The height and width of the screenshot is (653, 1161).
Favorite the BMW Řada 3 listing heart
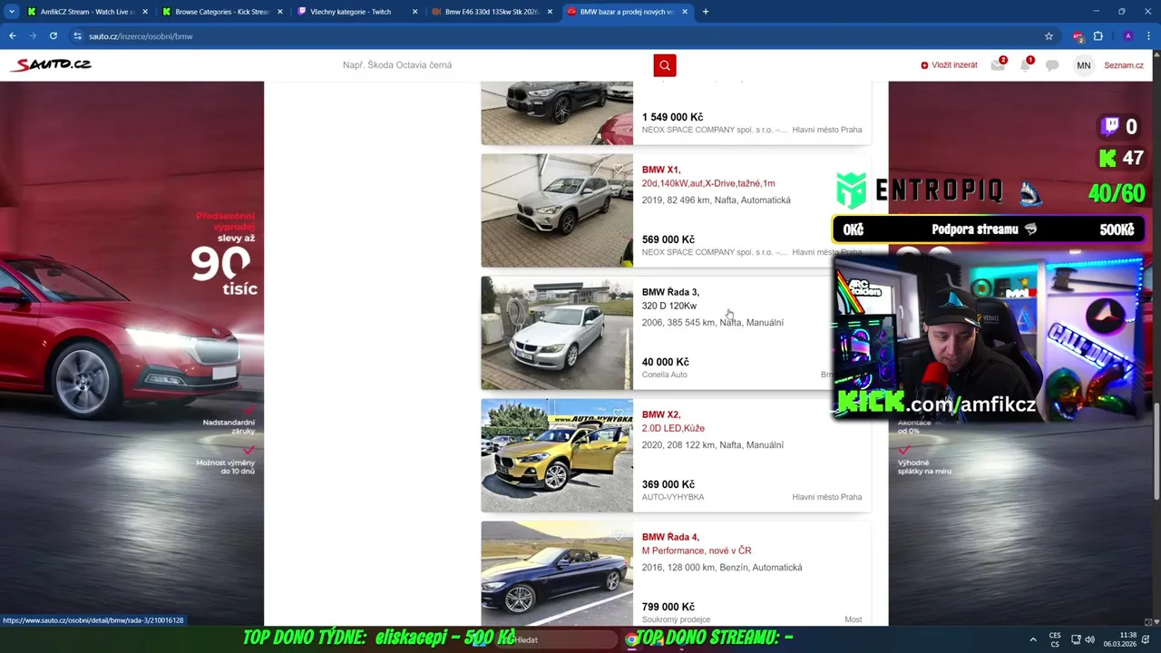tap(619, 291)
